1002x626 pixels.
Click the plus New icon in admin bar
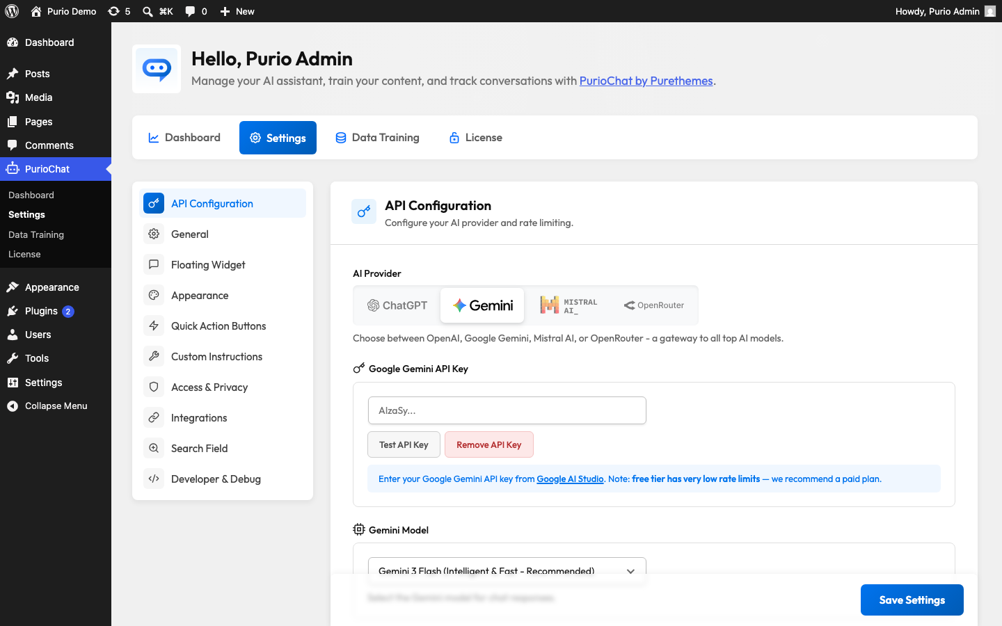225,11
